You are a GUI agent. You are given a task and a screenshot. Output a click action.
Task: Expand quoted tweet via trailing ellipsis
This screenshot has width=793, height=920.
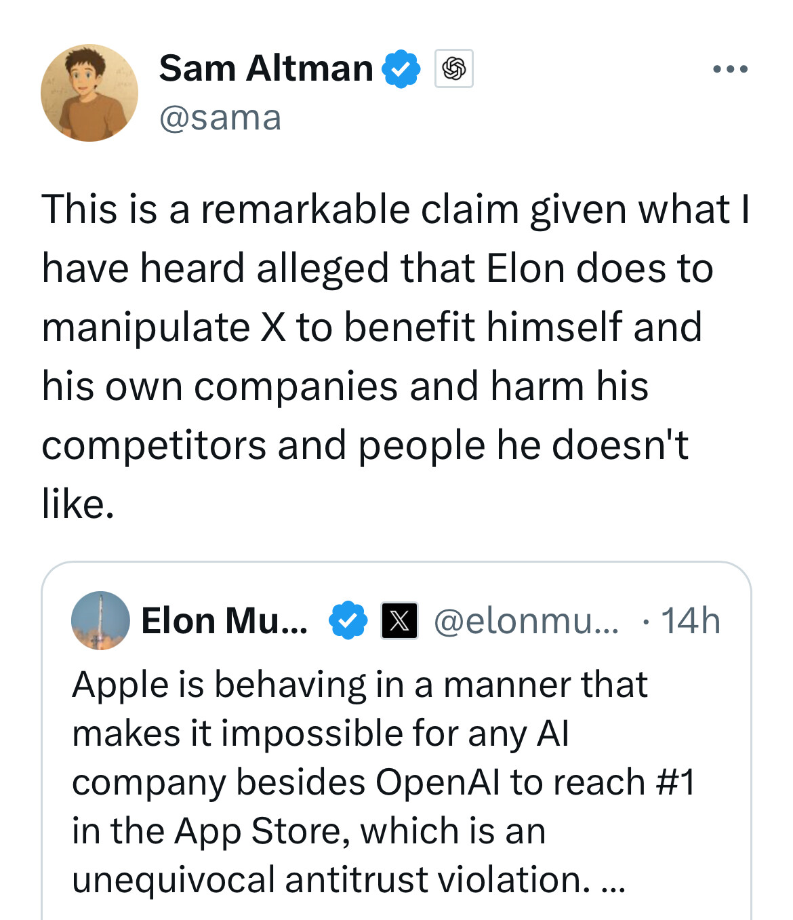[613, 881]
